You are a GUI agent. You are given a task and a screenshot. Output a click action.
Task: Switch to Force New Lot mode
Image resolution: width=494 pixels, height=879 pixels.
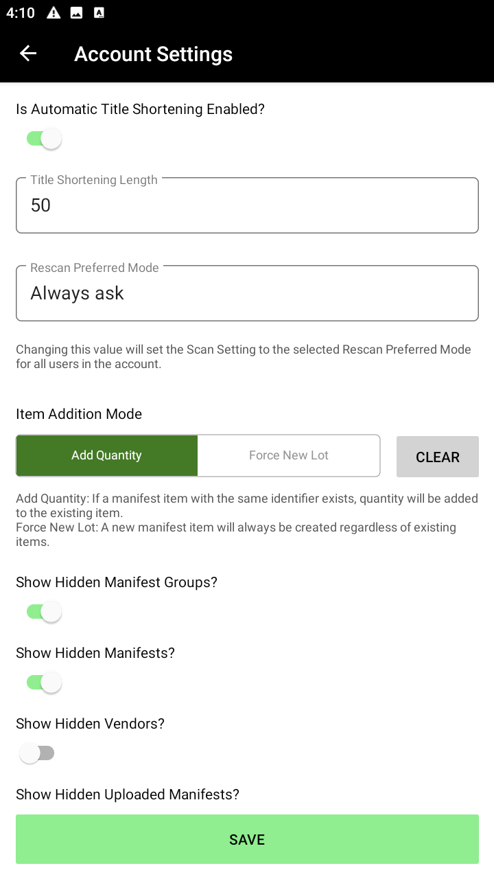(x=289, y=455)
